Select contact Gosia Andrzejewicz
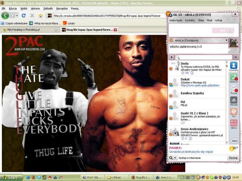The image size is (242, 181). tap(197, 133)
